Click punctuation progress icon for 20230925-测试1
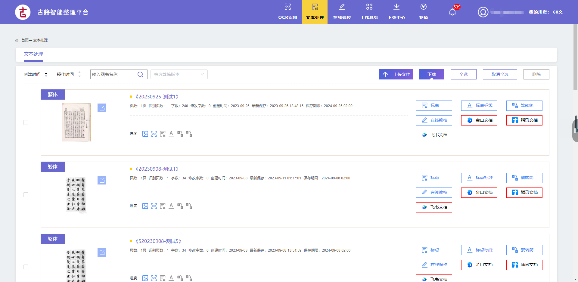The image size is (578, 282). [x=163, y=134]
